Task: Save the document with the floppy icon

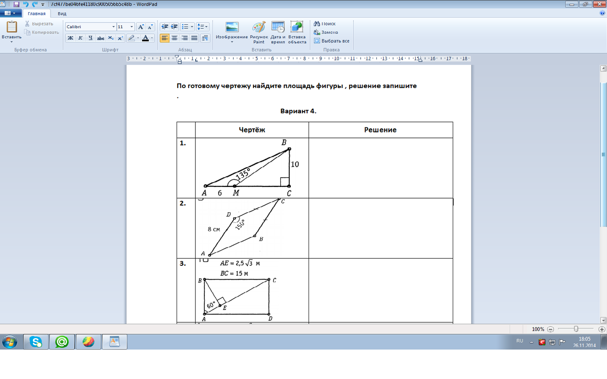Action: pos(16,4)
